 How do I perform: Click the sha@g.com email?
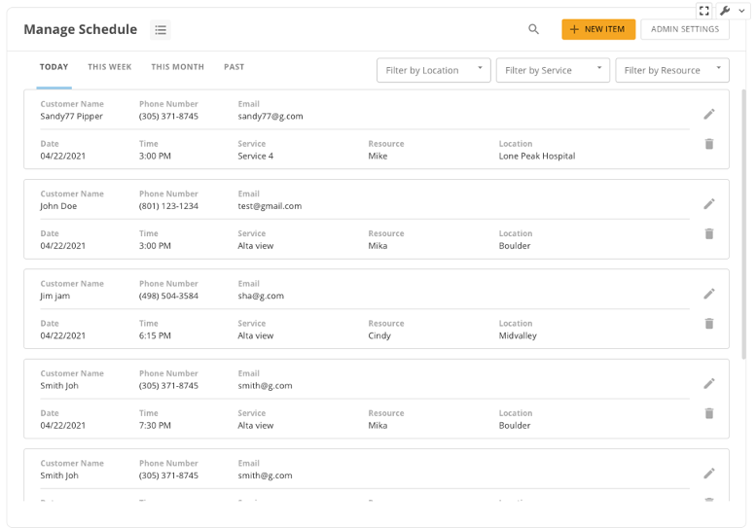pyautogui.click(x=261, y=296)
